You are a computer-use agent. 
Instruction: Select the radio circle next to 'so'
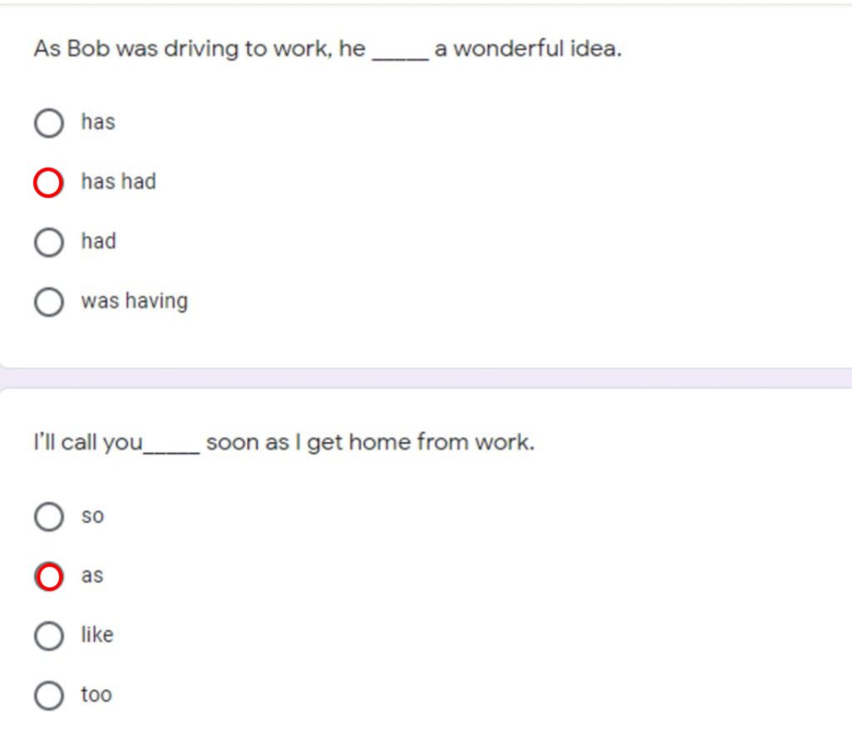coord(49,516)
